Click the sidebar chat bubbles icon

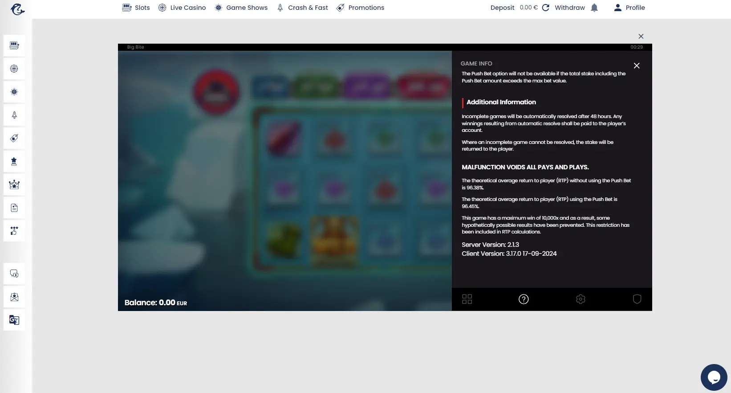click(x=14, y=274)
